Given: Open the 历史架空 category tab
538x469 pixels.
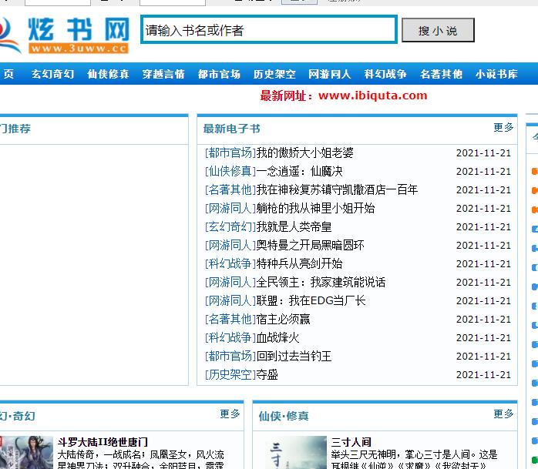Looking at the screenshot, I should [274, 74].
